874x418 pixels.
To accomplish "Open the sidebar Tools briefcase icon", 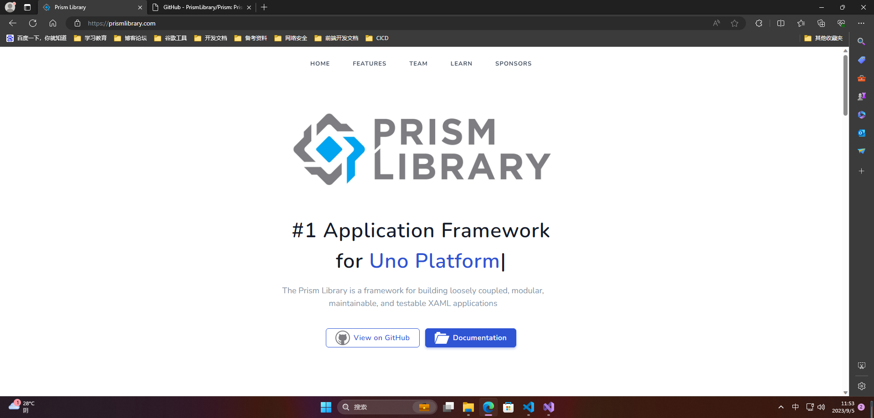I will 861,78.
